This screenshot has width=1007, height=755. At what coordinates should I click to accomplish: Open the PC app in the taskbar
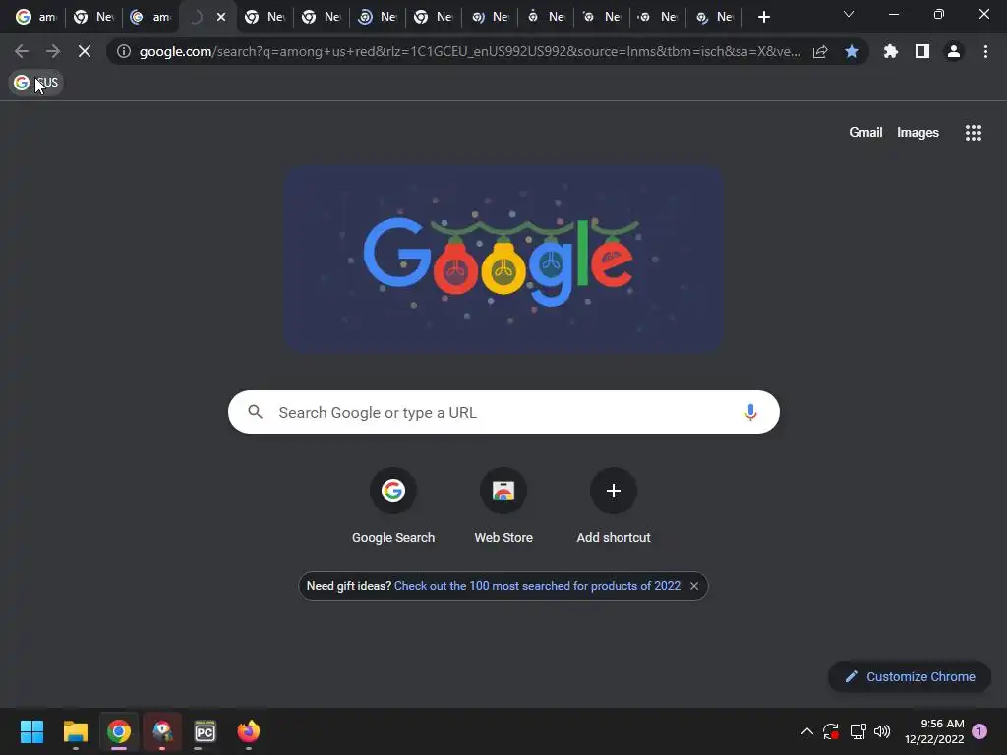205,731
